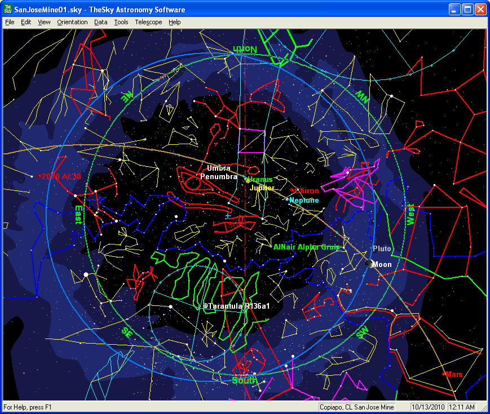
Task: Open the Orientation menu
Action: tap(72, 22)
